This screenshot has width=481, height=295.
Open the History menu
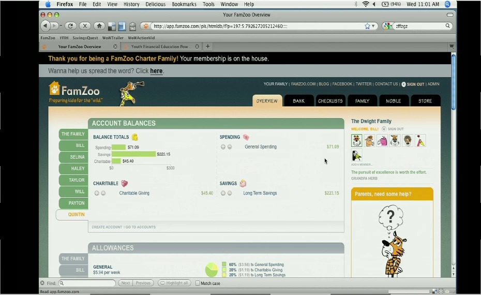tap(131, 4)
